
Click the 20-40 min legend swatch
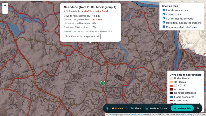pos(171,86)
